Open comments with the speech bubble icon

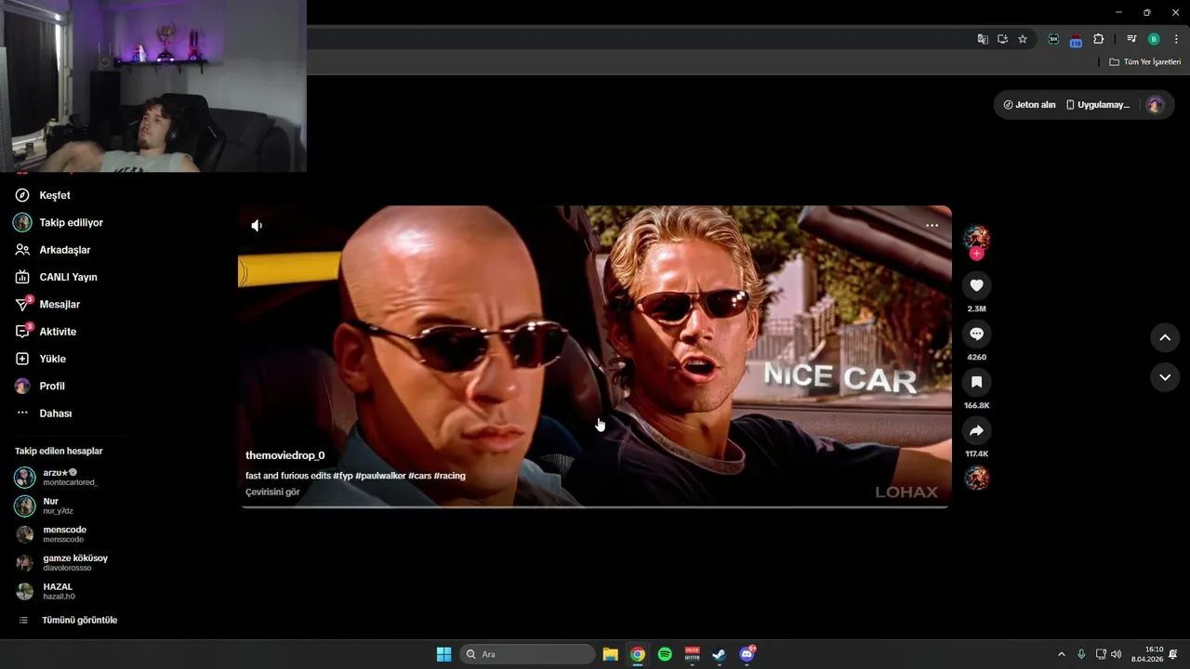pos(976,334)
